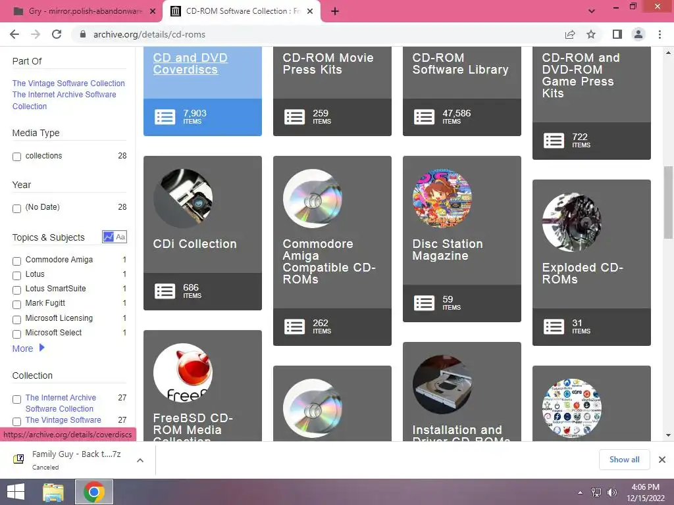Click the browser forward arrow

click(x=36, y=34)
